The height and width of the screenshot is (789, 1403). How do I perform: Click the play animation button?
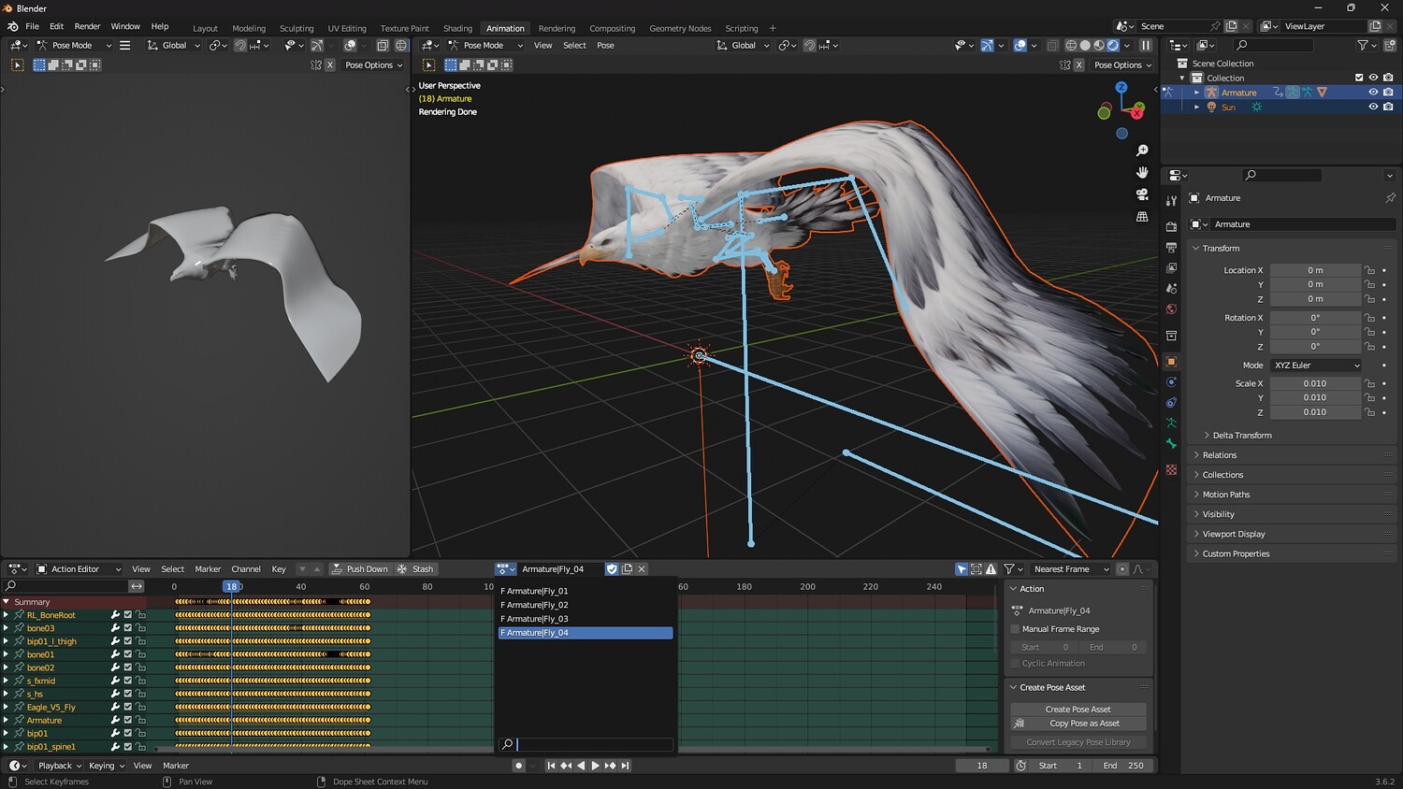tap(595, 766)
